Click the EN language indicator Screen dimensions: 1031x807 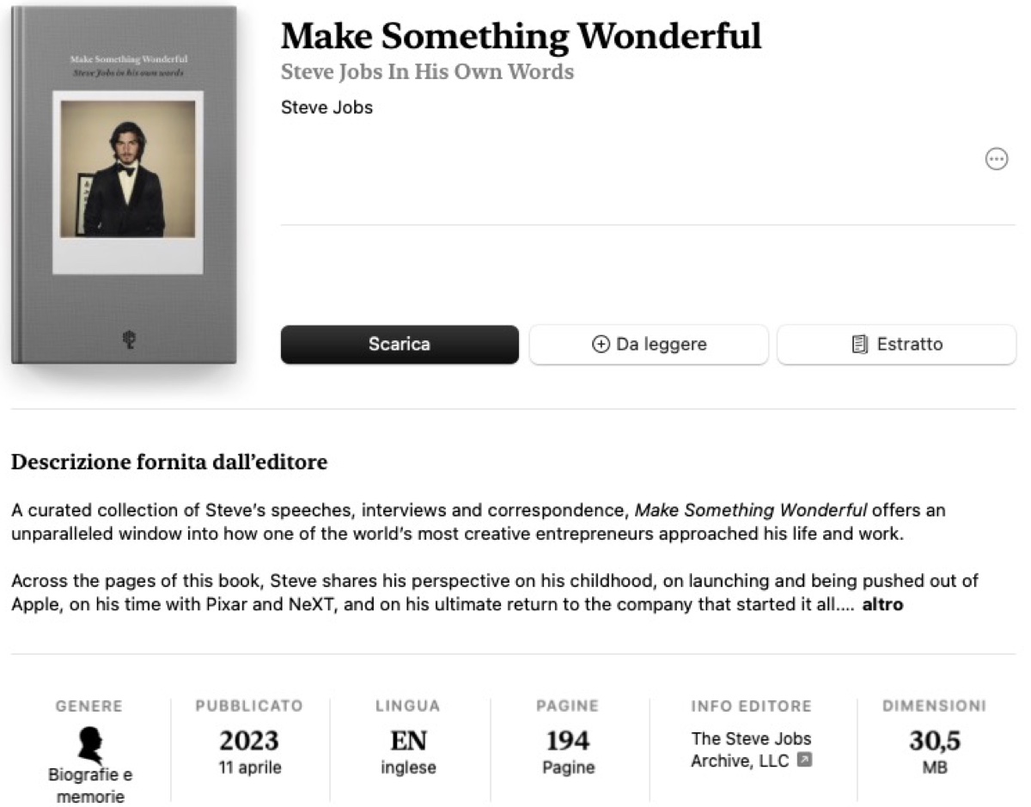click(408, 740)
